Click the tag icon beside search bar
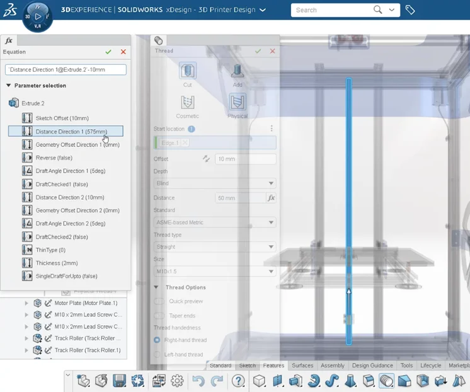The image size is (470, 392). (x=410, y=10)
